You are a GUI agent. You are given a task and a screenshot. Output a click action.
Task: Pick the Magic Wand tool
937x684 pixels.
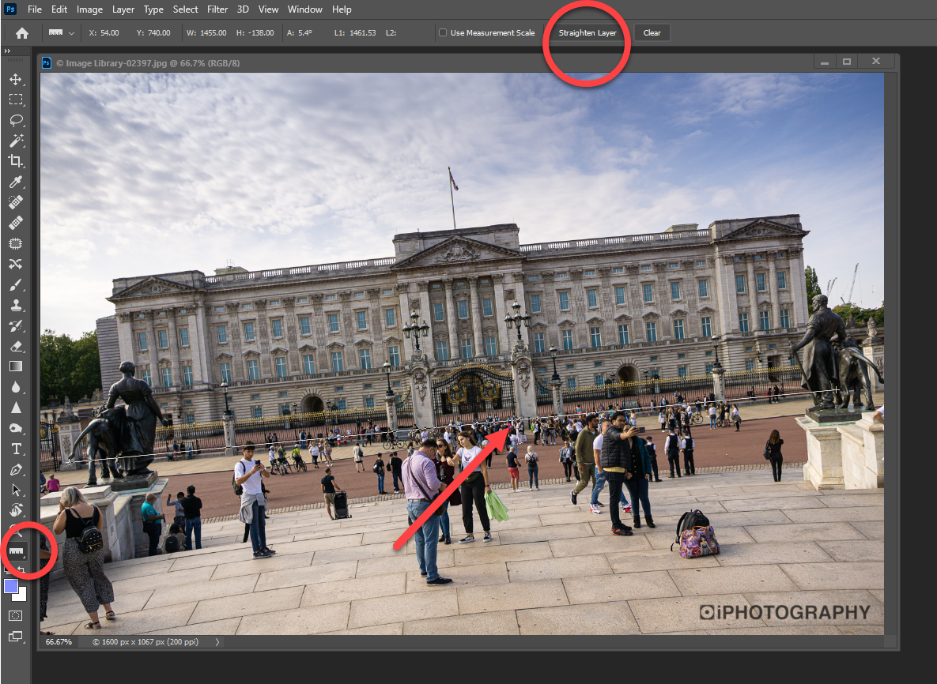coord(16,141)
